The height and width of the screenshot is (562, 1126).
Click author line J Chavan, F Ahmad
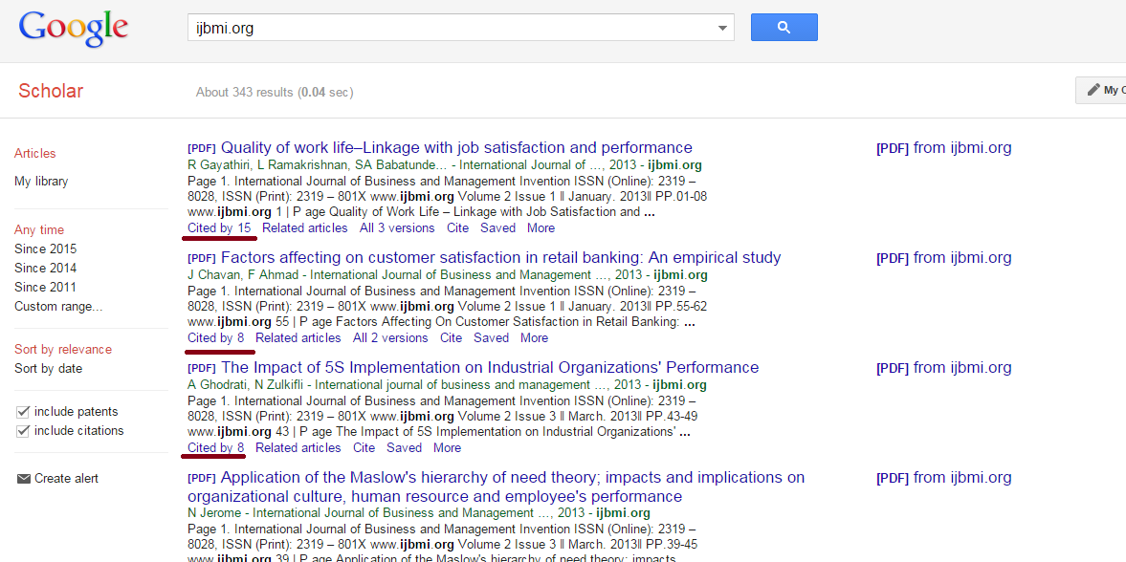tap(448, 275)
